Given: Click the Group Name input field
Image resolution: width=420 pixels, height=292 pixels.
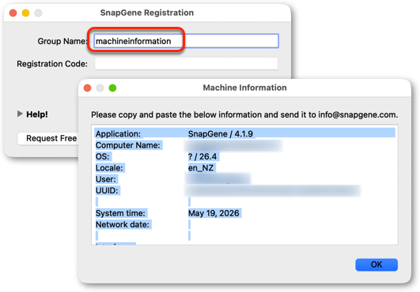Looking at the screenshot, I should pyautogui.click(x=187, y=41).
